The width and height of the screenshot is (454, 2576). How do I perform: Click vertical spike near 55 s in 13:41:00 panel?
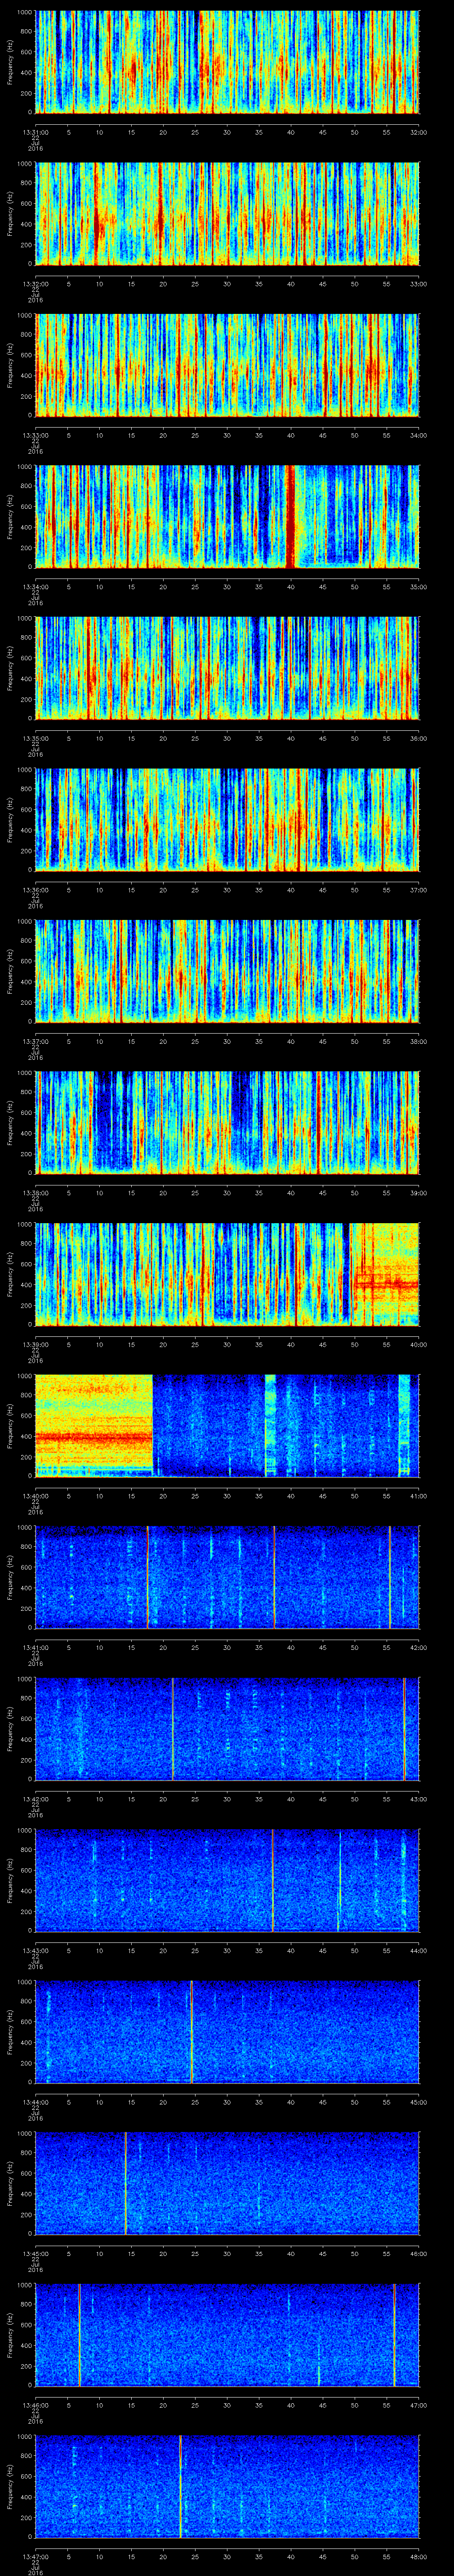(x=390, y=1578)
